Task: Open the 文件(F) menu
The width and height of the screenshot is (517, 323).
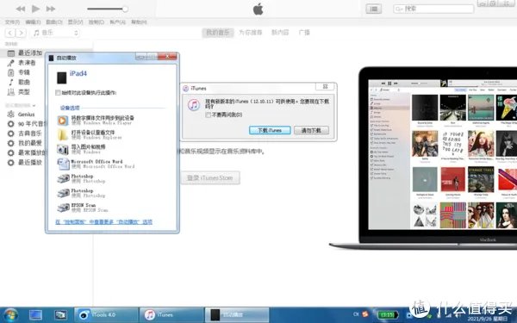Action: pyautogui.click(x=12, y=22)
